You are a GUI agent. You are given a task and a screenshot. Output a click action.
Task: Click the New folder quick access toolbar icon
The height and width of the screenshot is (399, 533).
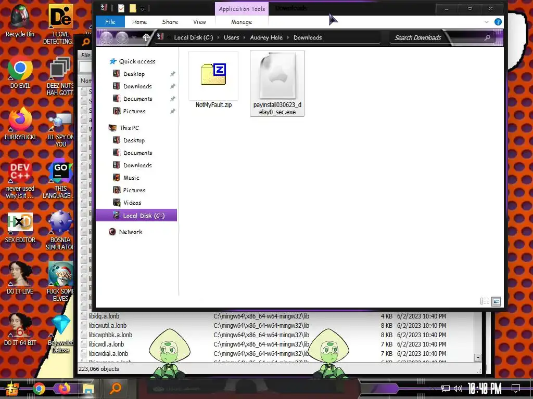[x=133, y=8]
